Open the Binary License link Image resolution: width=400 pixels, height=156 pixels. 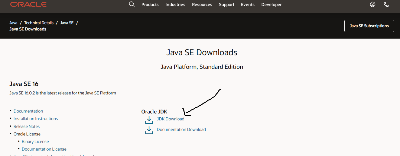click(x=35, y=142)
